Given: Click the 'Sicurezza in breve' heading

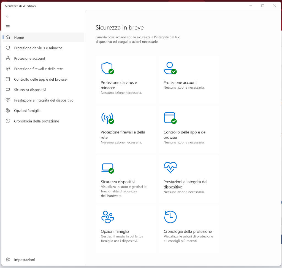Looking at the screenshot, I should point(120,28).
